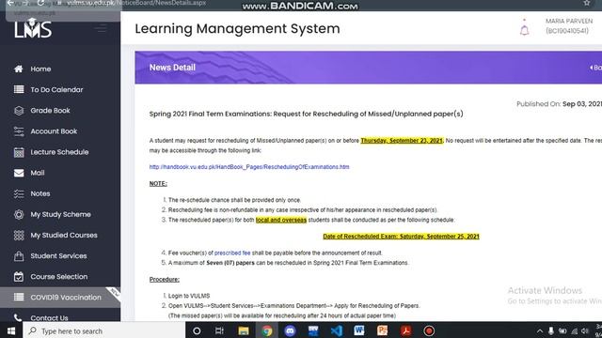Click the browser address bar URL
602x338 pixels.
click(x=136, y=3)
